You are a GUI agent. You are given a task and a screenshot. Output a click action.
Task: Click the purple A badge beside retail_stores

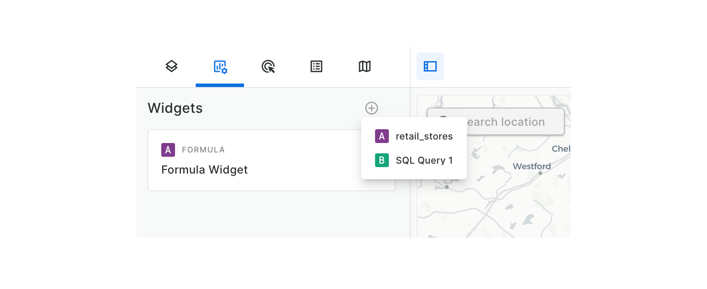382,137
